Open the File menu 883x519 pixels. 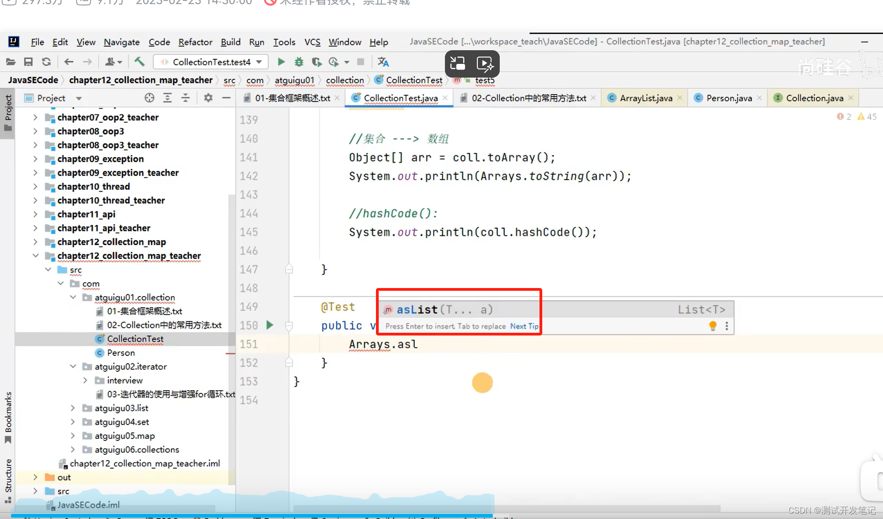coord(37,42)
